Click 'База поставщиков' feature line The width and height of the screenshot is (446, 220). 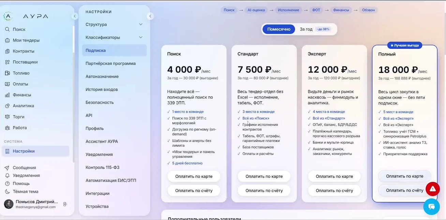pos(258,147)
